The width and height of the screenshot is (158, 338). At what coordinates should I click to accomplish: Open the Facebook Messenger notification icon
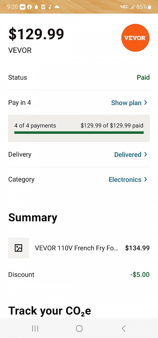[22, 7]
